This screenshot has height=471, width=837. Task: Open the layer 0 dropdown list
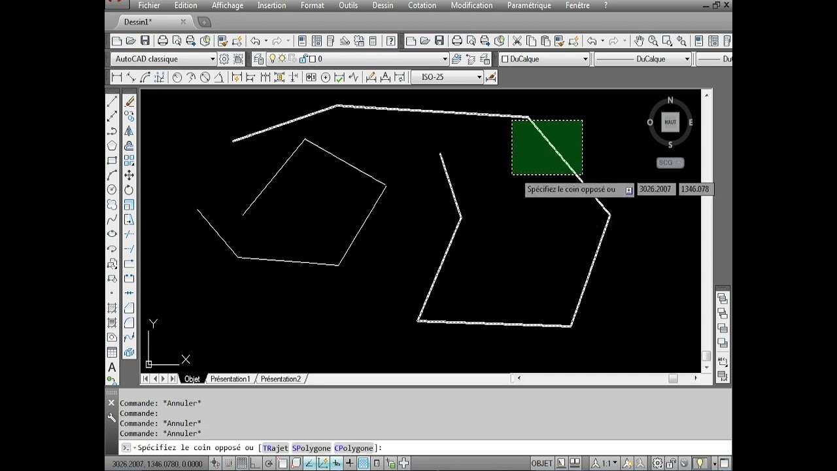click(445, 59)
